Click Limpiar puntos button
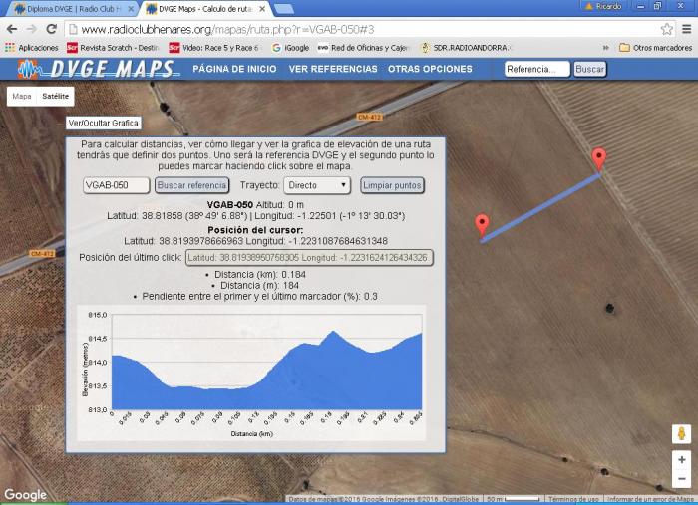The width and height of the screenshot is (698, 505). (x=392, y=185)
